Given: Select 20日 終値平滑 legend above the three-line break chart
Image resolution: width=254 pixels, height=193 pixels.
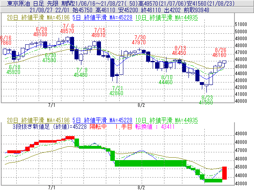Looking at the screenshot, I should click(38, 120).
